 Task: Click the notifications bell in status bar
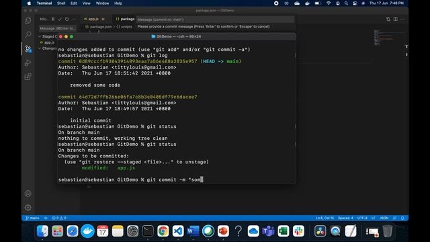point(402,218)
